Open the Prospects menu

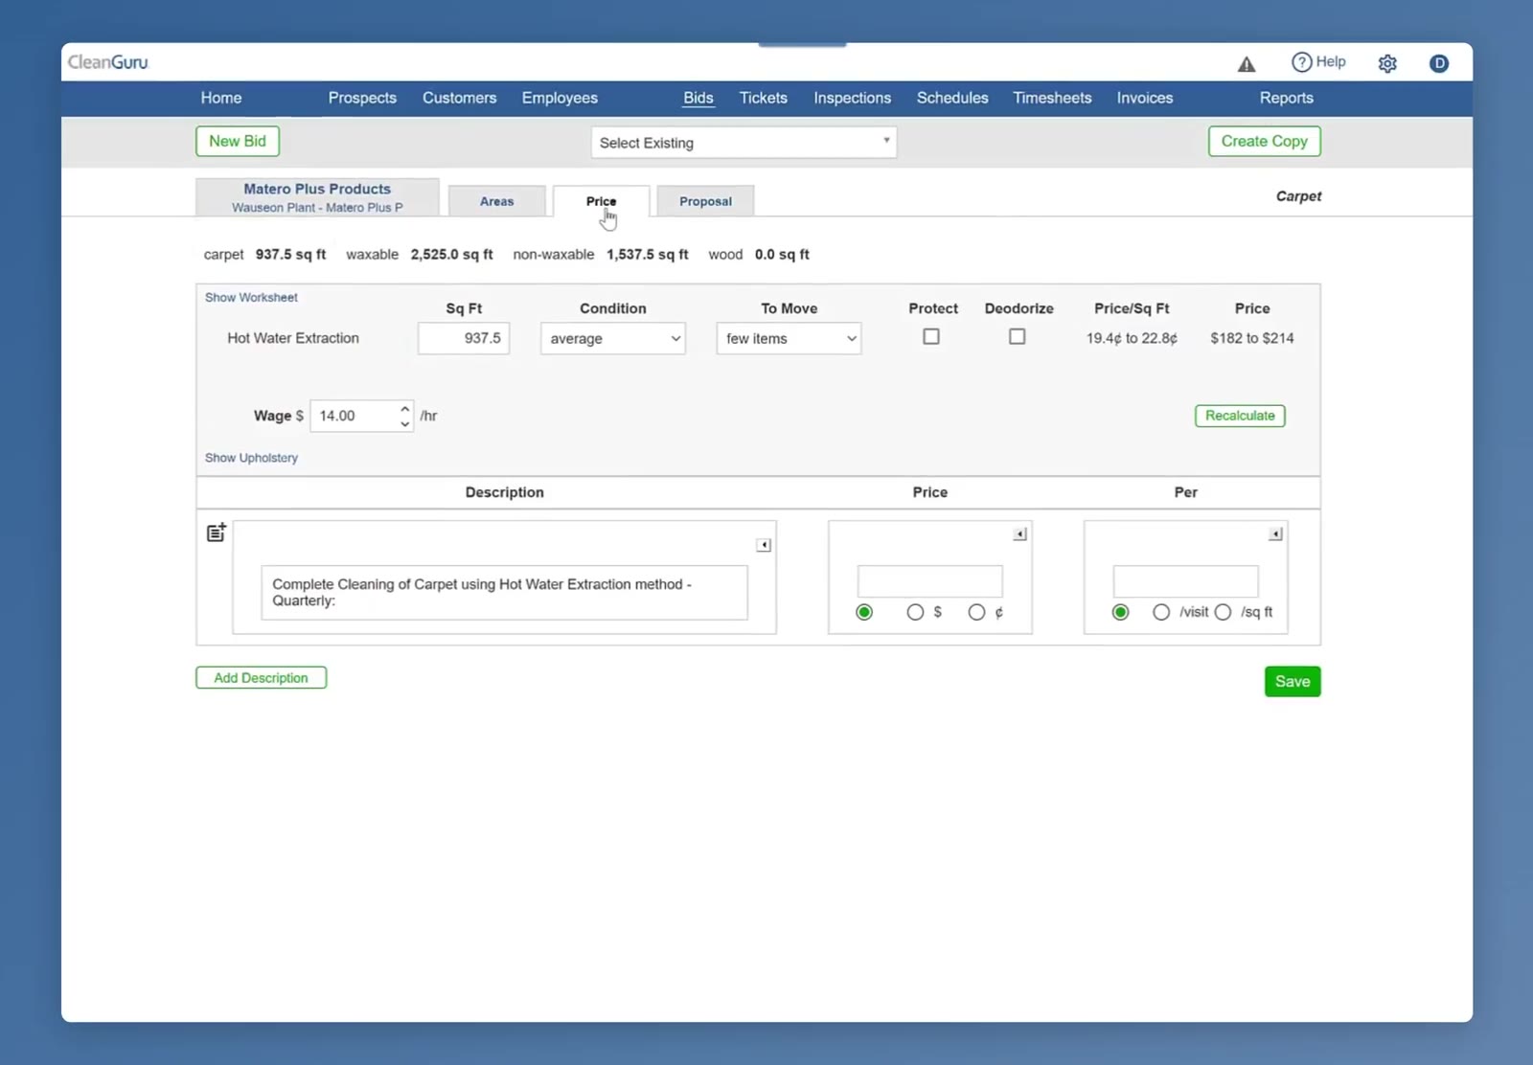(x=362, y=98)
